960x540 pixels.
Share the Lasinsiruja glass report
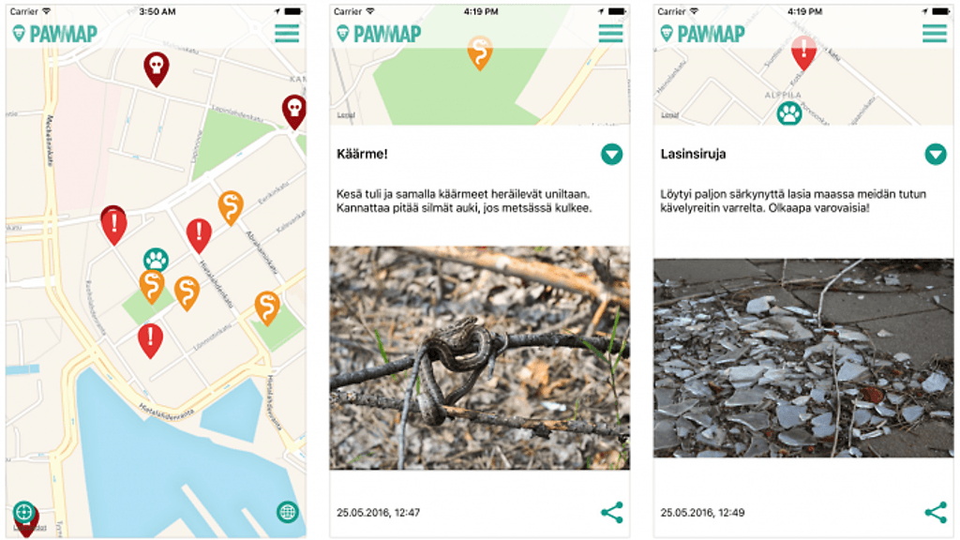[x=936, y=513]
